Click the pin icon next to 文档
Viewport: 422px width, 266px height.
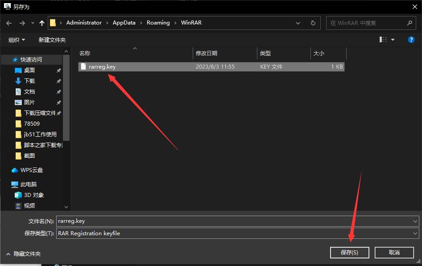click(59, 92)
